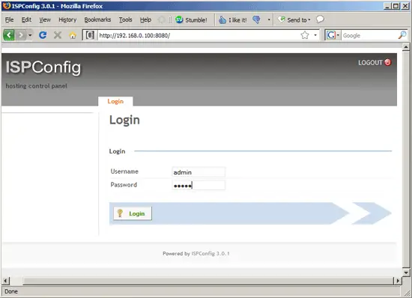This screenshot has width=412, height=298.
Task: Open the back/forward history dropdown arrow
Action: 30,35
